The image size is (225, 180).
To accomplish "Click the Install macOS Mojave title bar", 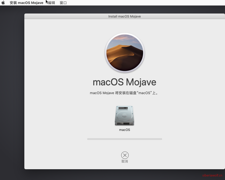I will coord(125,16).
